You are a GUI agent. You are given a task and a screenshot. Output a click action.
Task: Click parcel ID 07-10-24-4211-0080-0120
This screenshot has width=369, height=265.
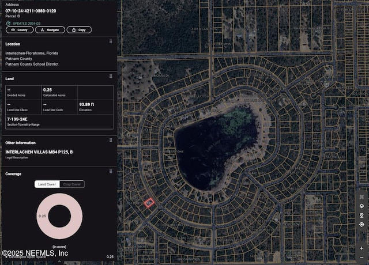[31, 11]
